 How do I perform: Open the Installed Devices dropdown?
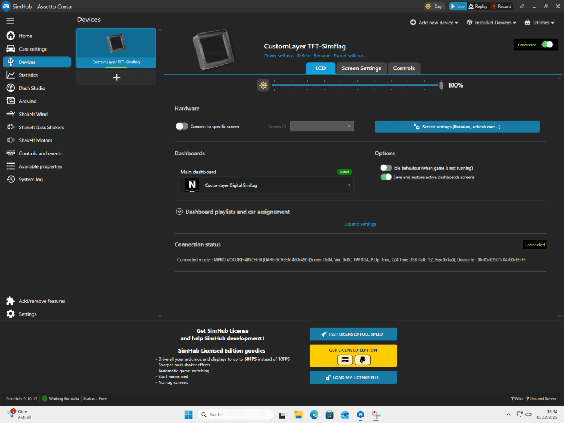[491, 23]
